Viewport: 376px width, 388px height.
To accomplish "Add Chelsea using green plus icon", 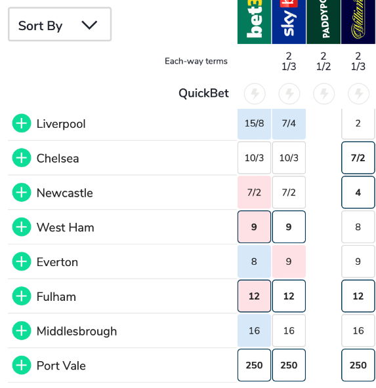I will click(22, 158).
